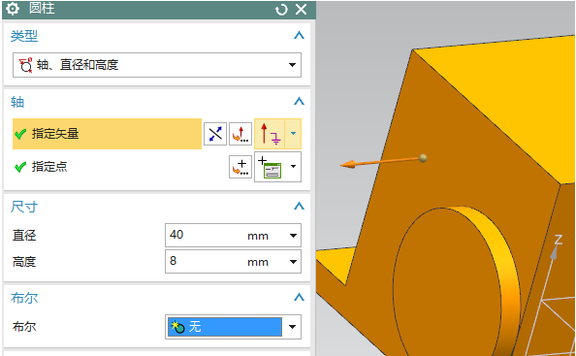The image size is (576, 356).
Task: Collapse the 尺寸 section
Action: (x=299, y=206)
